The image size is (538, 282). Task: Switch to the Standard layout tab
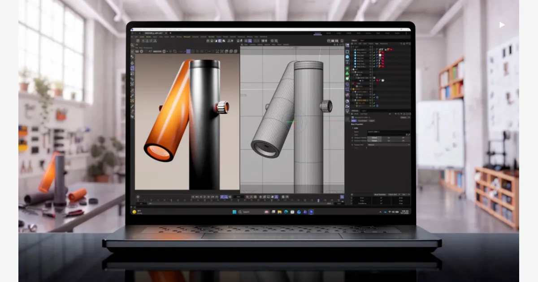pos(317,33)
